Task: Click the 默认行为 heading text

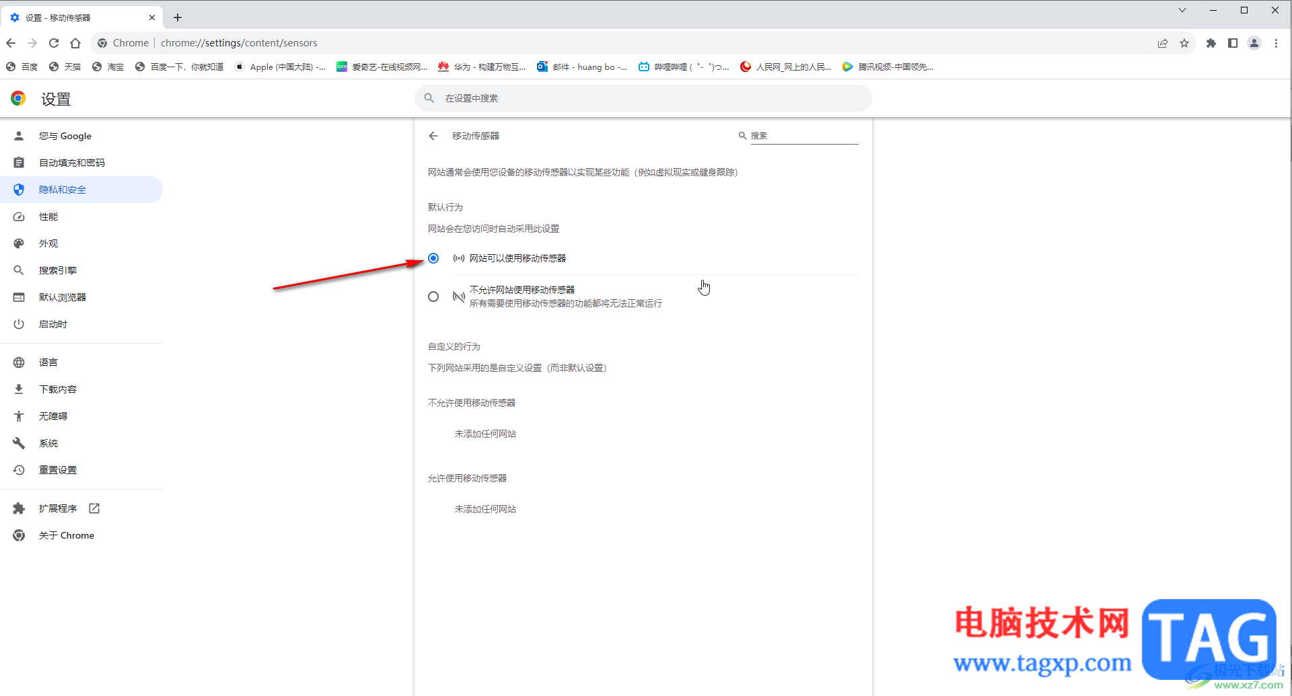Action: pos(445,207)
